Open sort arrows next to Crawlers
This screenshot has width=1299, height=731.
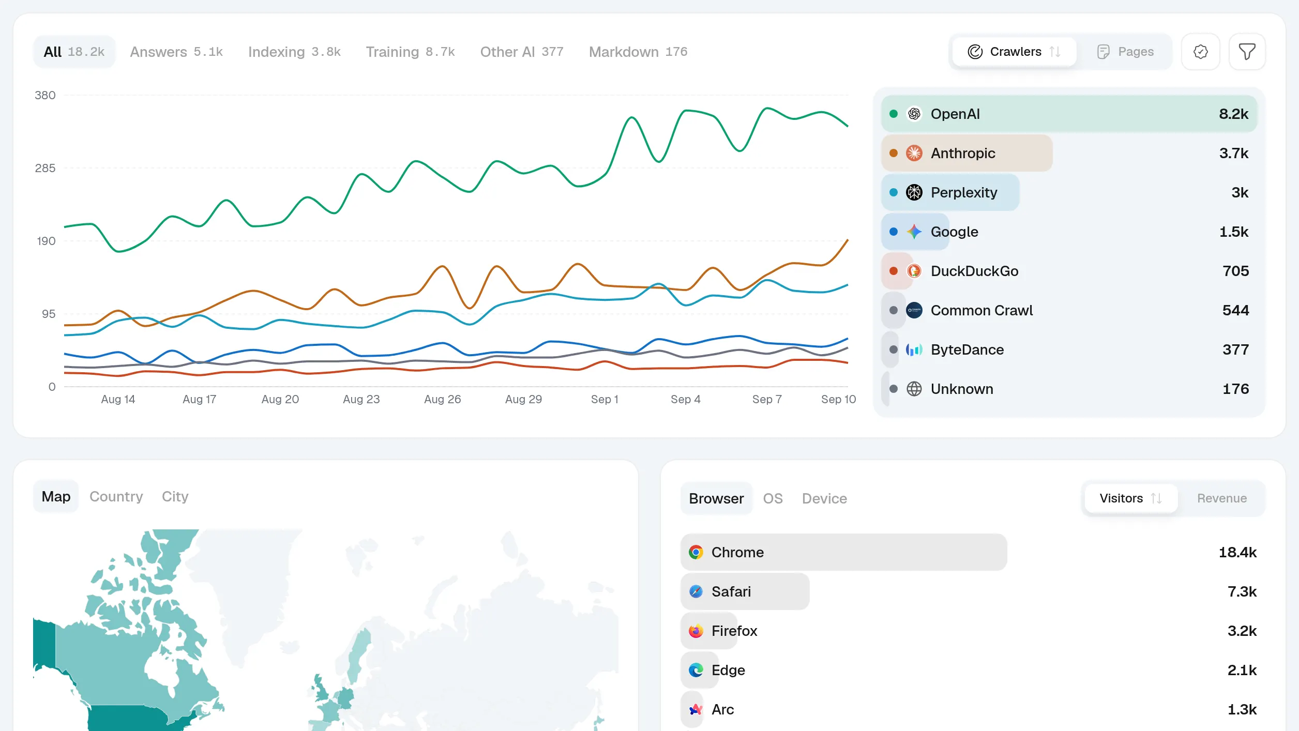coord(1055,52)
